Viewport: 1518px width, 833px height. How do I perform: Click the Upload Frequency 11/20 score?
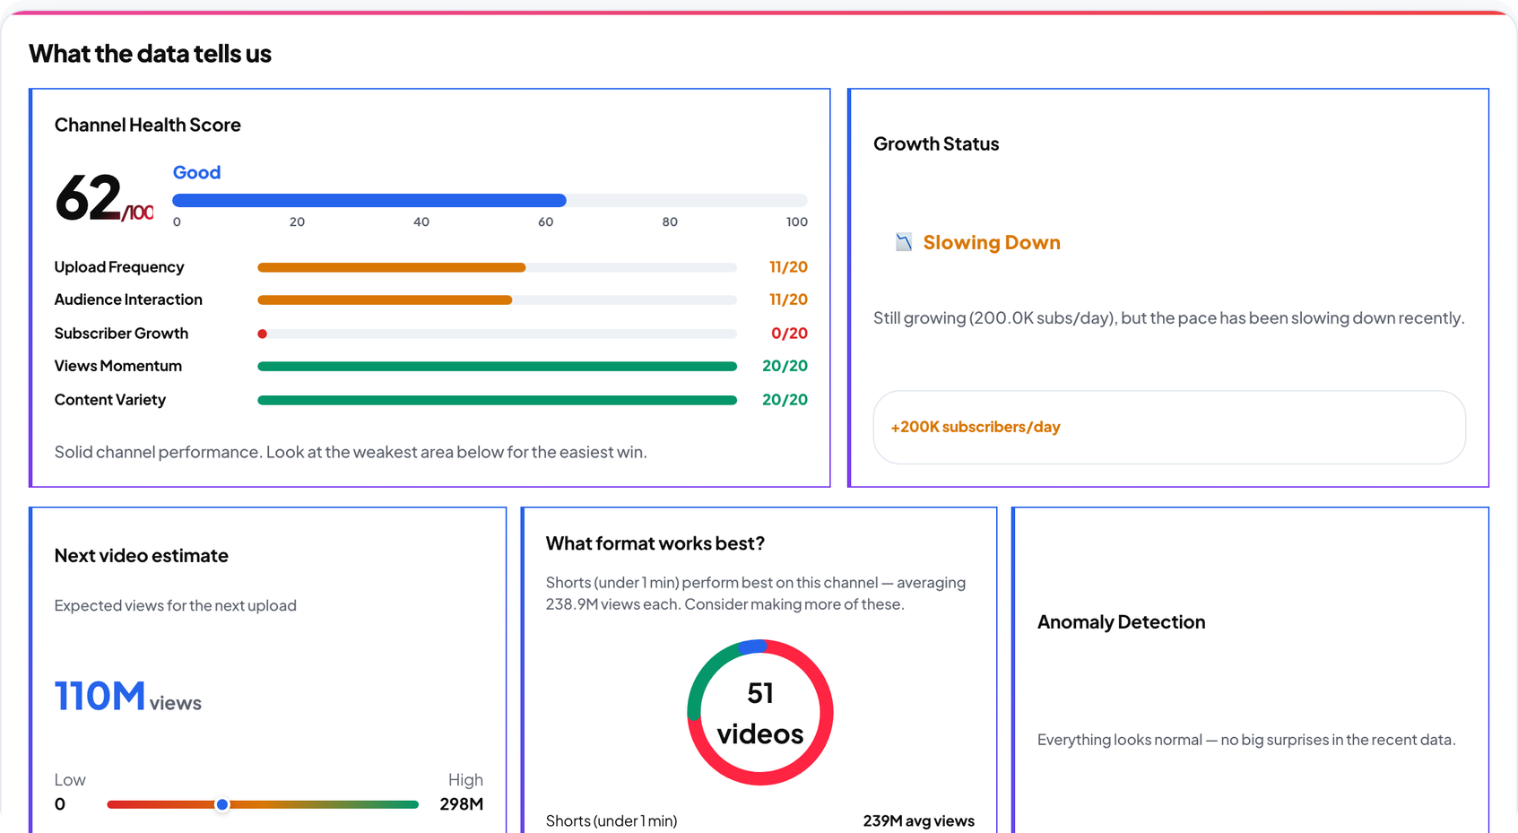tap(788, 267)
